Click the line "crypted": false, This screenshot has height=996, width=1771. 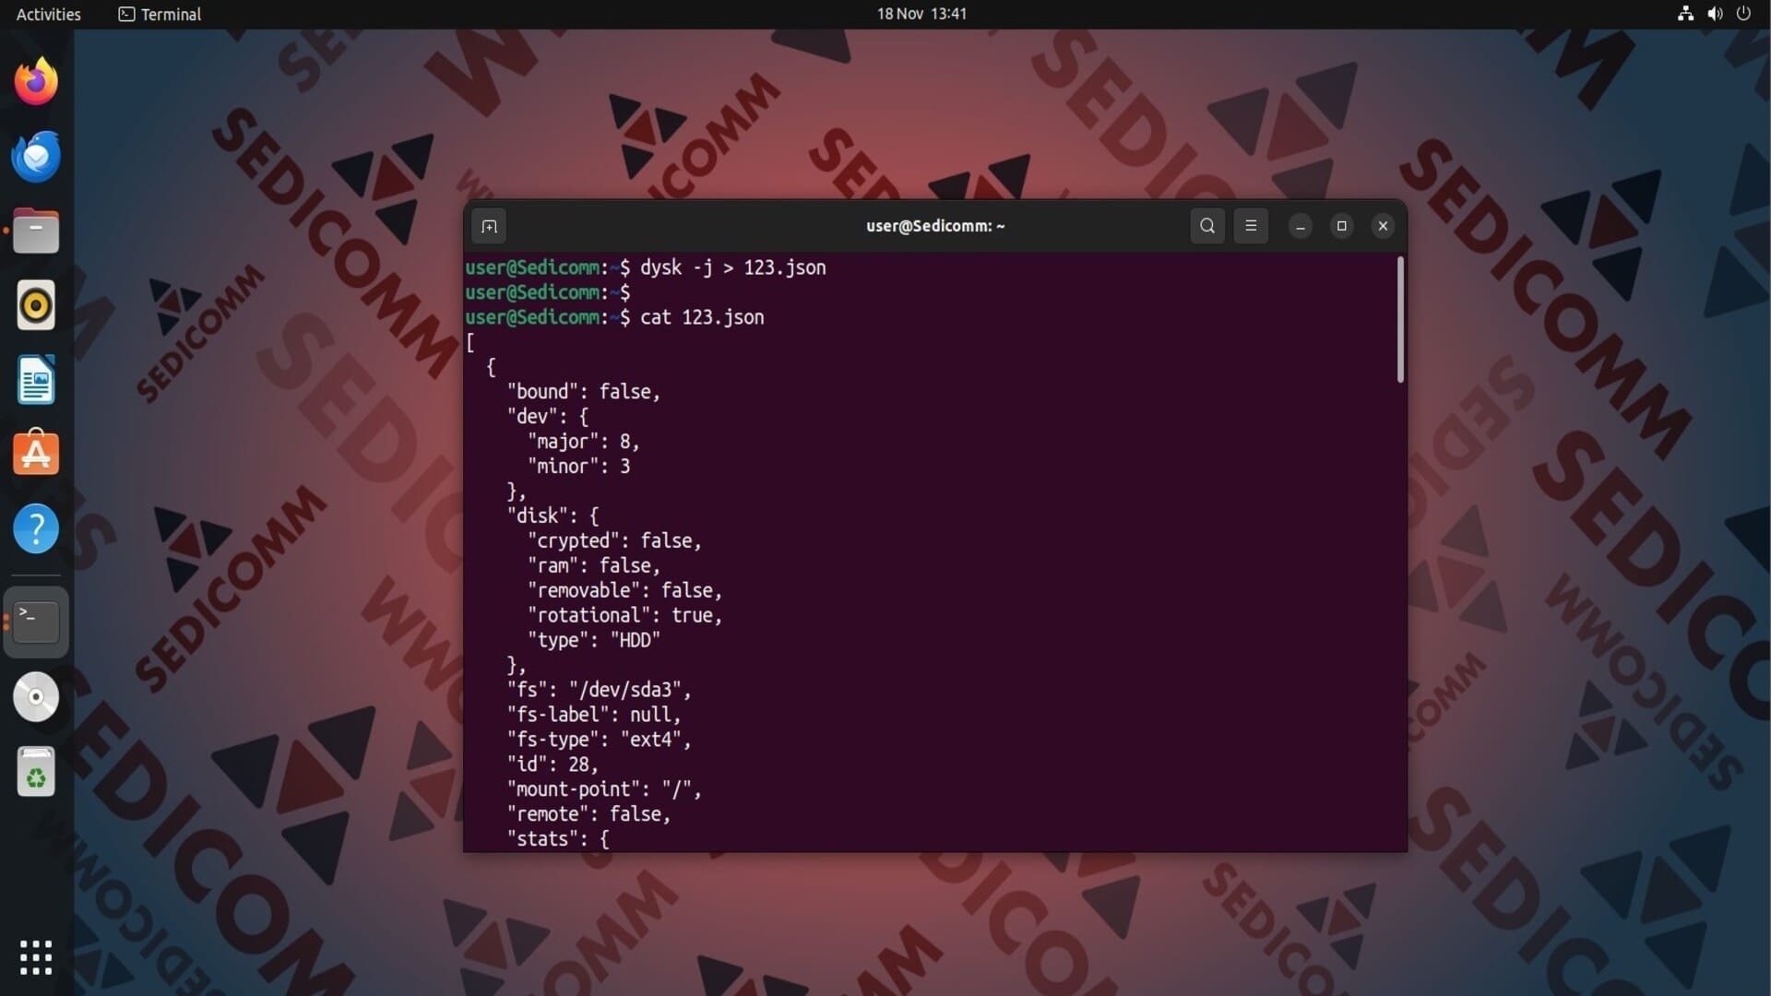pos(614,541)
